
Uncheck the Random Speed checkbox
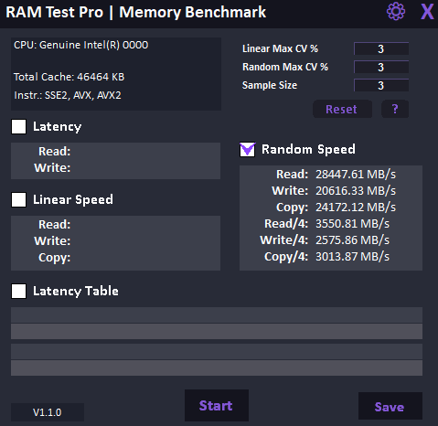pyautogui.click(x=247, y=149)
